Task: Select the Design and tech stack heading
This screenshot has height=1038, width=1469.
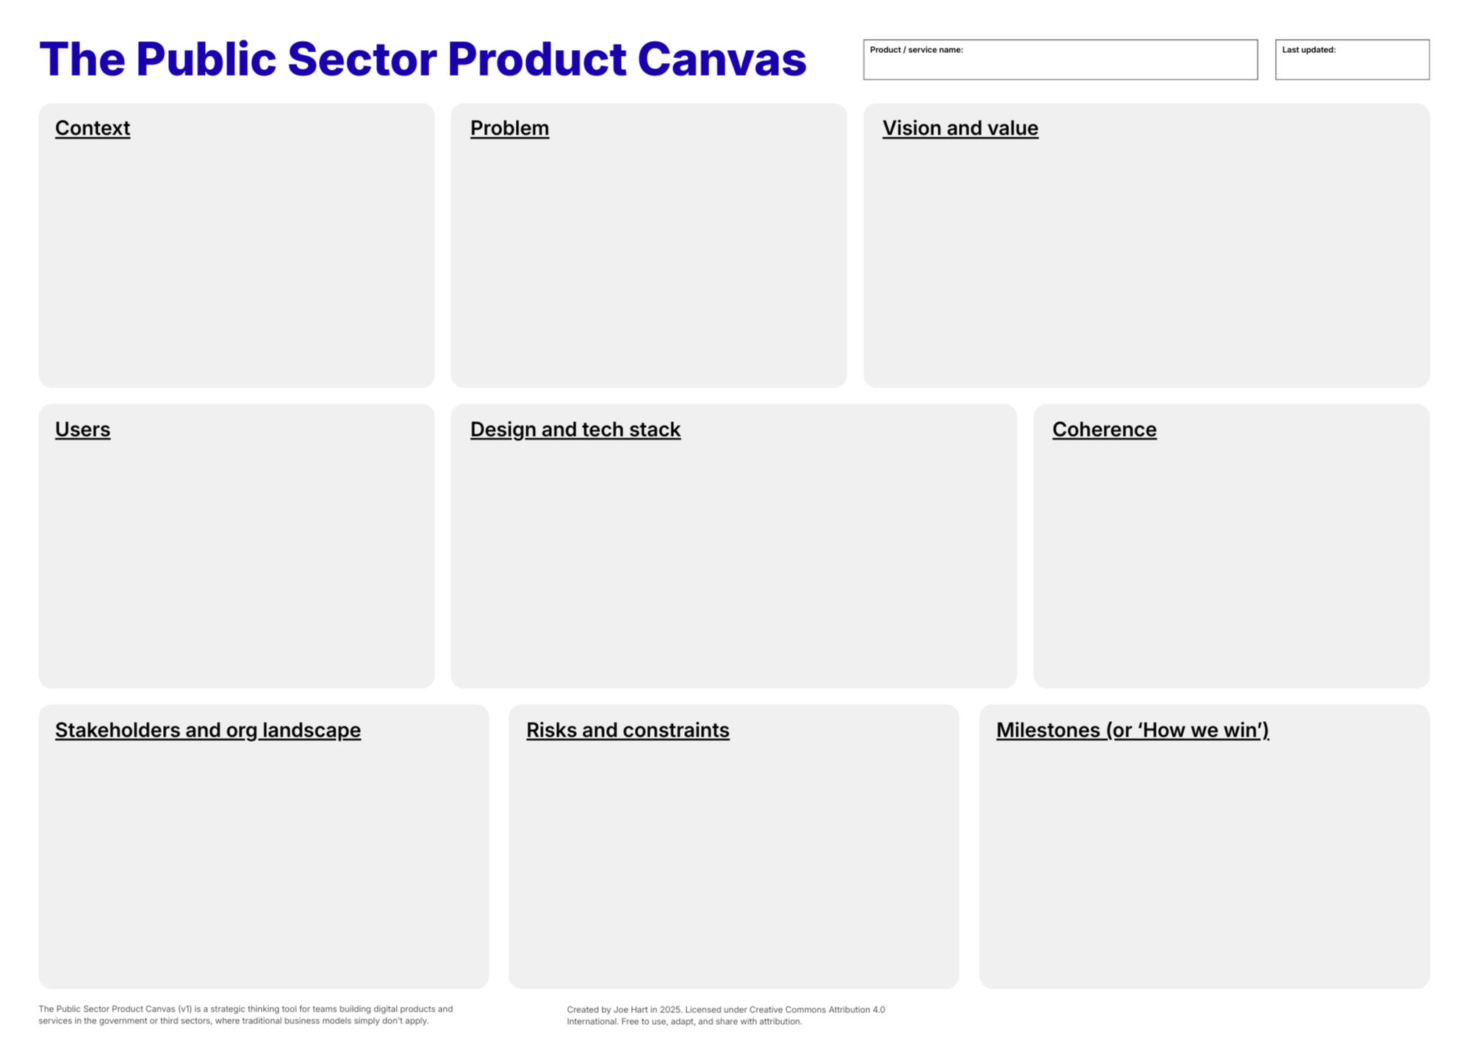Action: click(575, 429)
